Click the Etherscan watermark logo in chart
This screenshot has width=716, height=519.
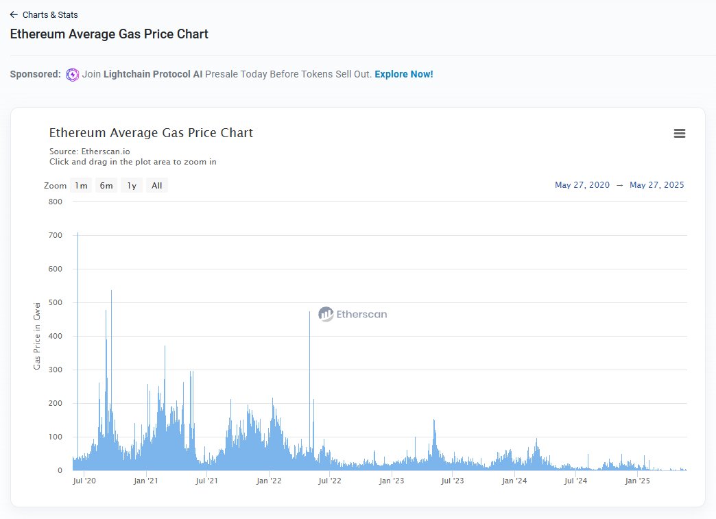(x=353, y=314)
